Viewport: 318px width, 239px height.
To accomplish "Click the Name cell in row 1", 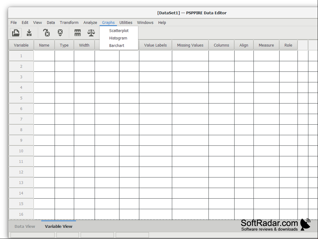I will 44,56.
